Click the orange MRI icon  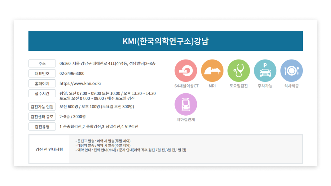pyautogui.click(x=212, y=71)
